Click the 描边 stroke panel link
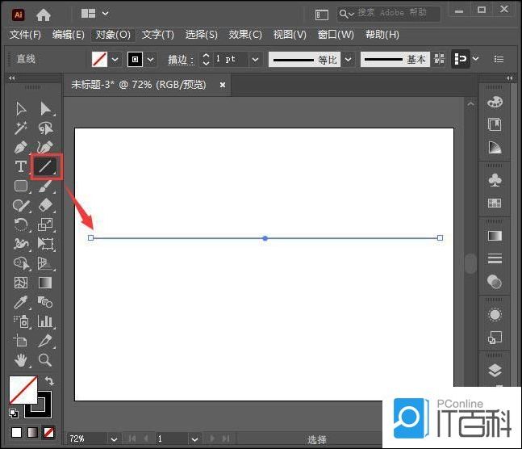Image resolution: width=522 pixels, height=449 pixels. tap(181, 60)
